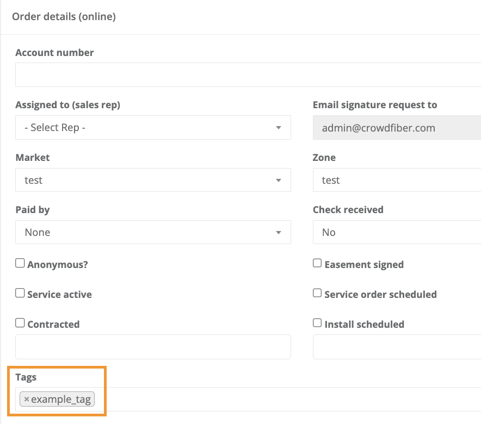
Task: Enable Easement signed
Action: pyautogui.click(x=317, y=263)
